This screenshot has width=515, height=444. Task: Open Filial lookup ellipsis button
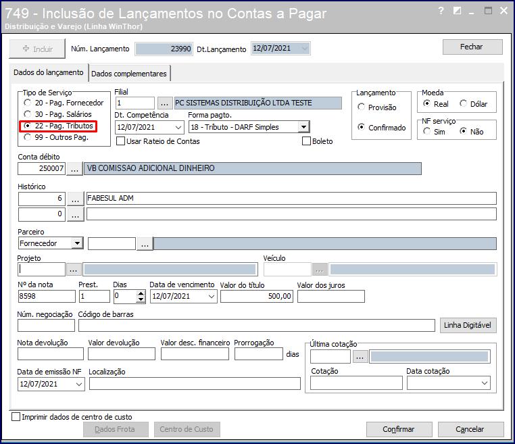tap(164, 103)
